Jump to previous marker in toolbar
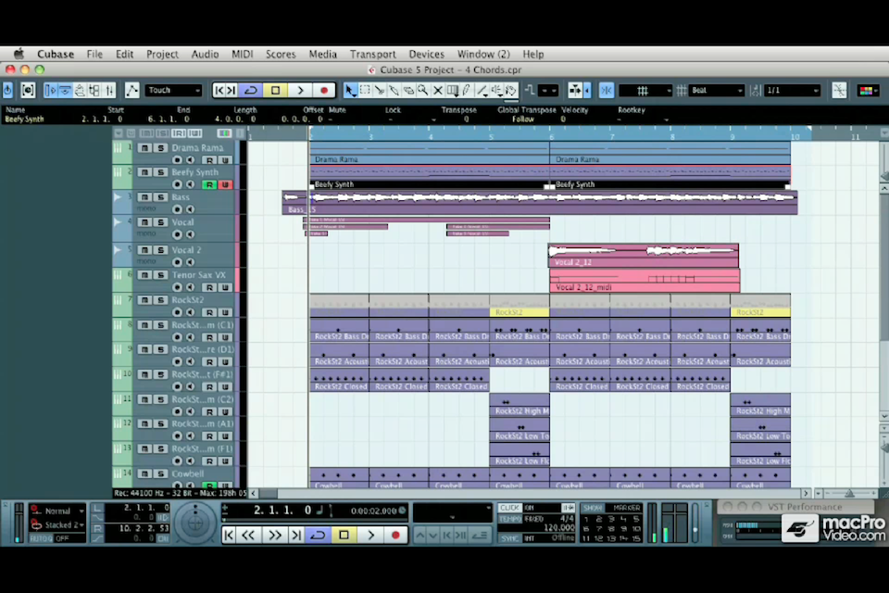 [219, 90]
